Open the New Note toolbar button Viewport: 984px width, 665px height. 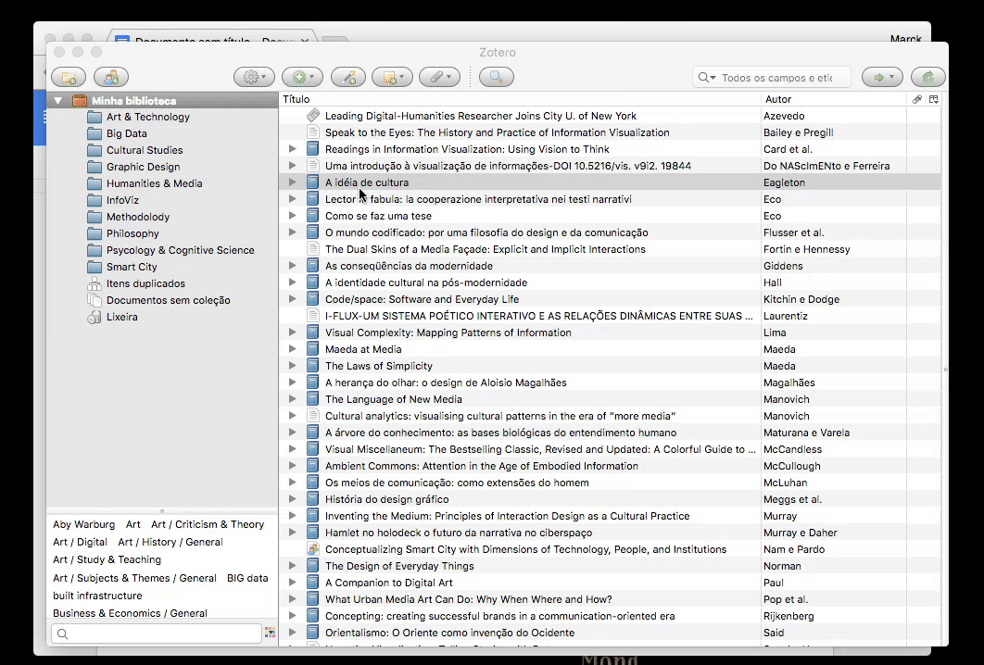(x=392, y=77)
